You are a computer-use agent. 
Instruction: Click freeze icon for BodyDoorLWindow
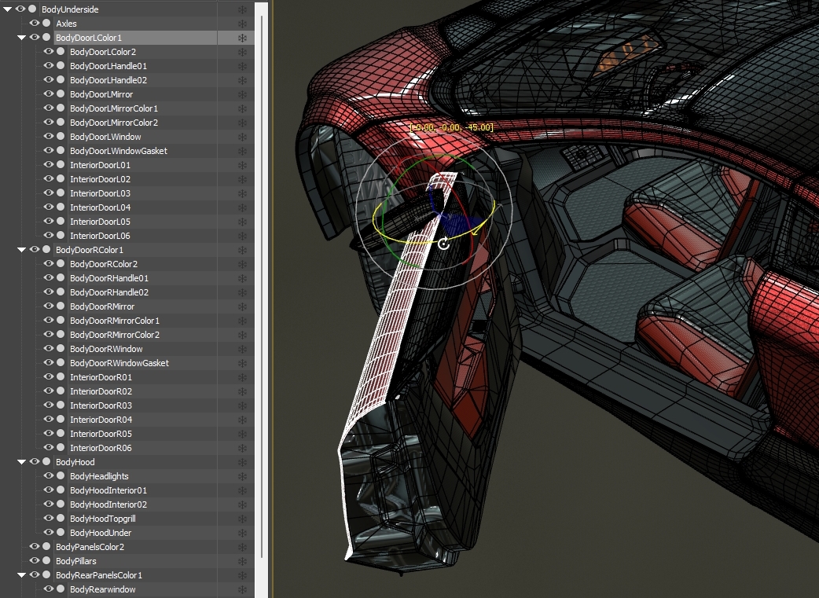point(242,137)
